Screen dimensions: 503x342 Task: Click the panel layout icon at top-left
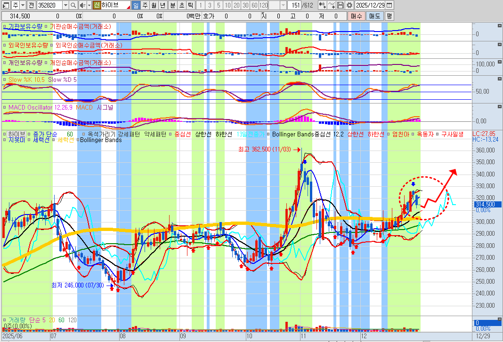point(5,5)
